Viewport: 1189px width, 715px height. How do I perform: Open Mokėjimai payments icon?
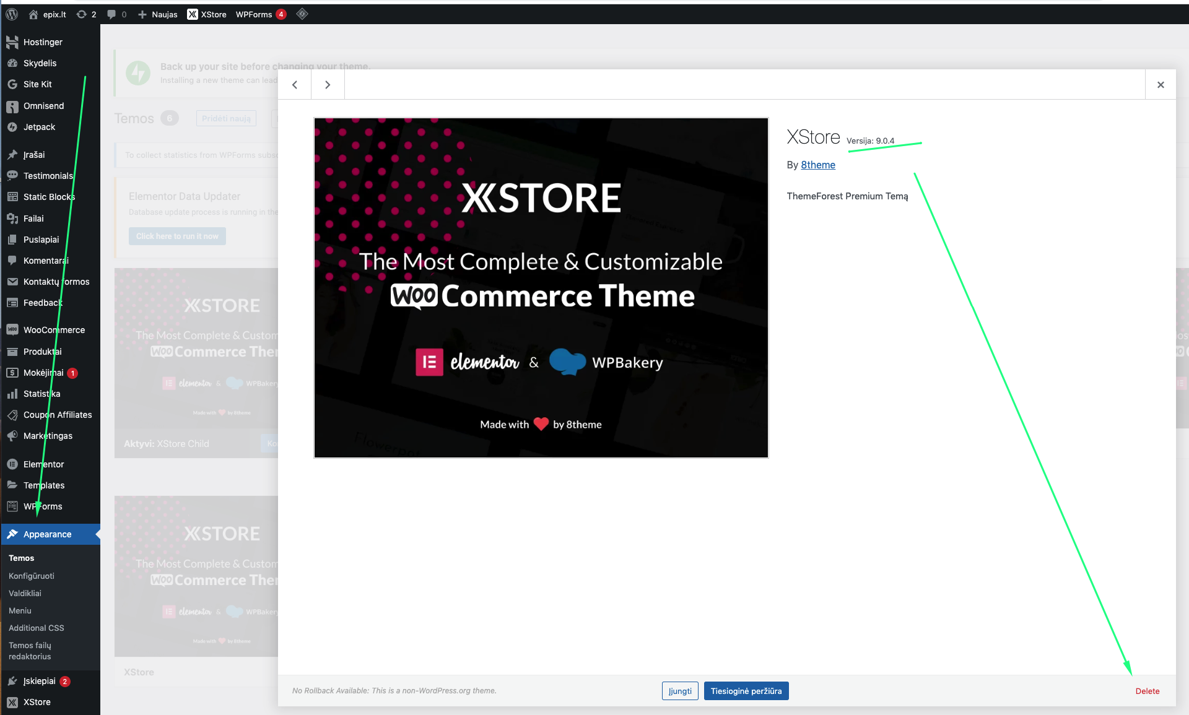pyautogui.click(x=12, y=373)
